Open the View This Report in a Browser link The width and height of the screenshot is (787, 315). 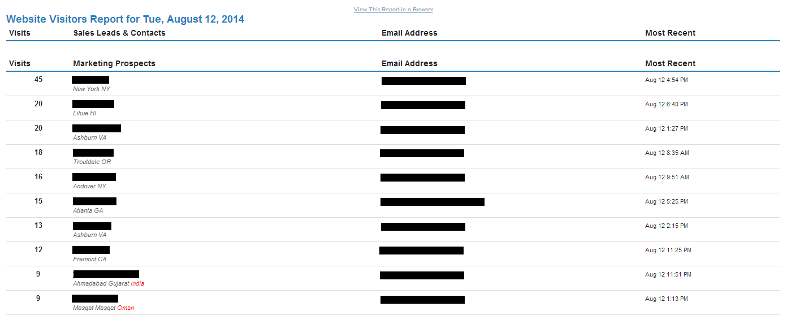[x=393, y=10]
